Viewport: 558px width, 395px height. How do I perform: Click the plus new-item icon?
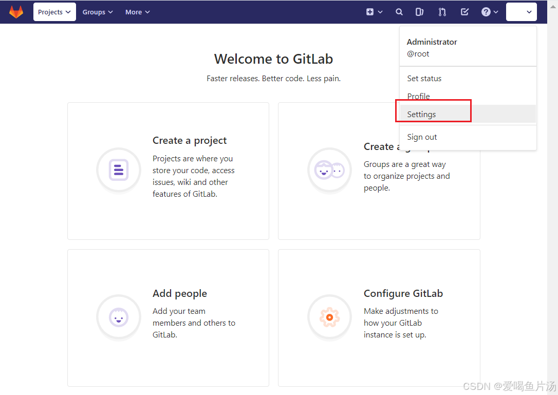click(x=370, y=12)
